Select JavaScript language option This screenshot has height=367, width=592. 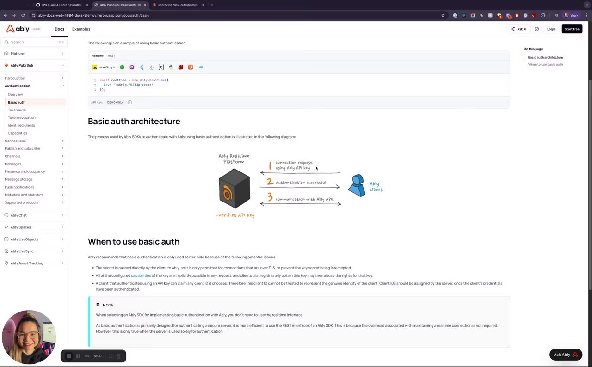click(x=103, y=67)
